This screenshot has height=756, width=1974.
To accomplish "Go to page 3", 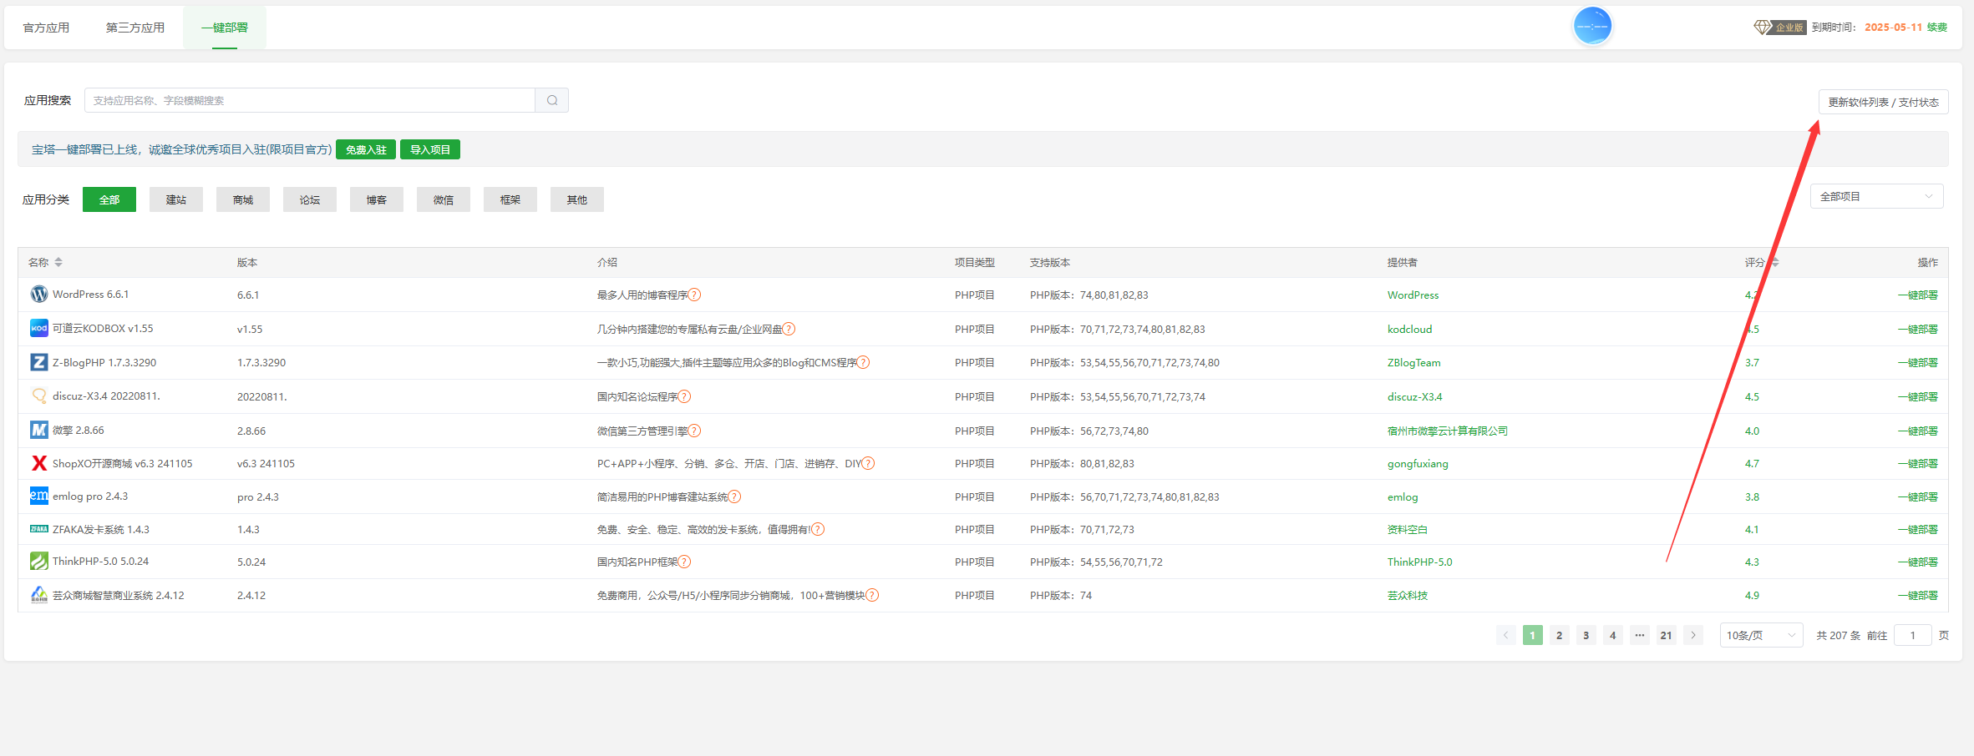I will click(1586, 635).
